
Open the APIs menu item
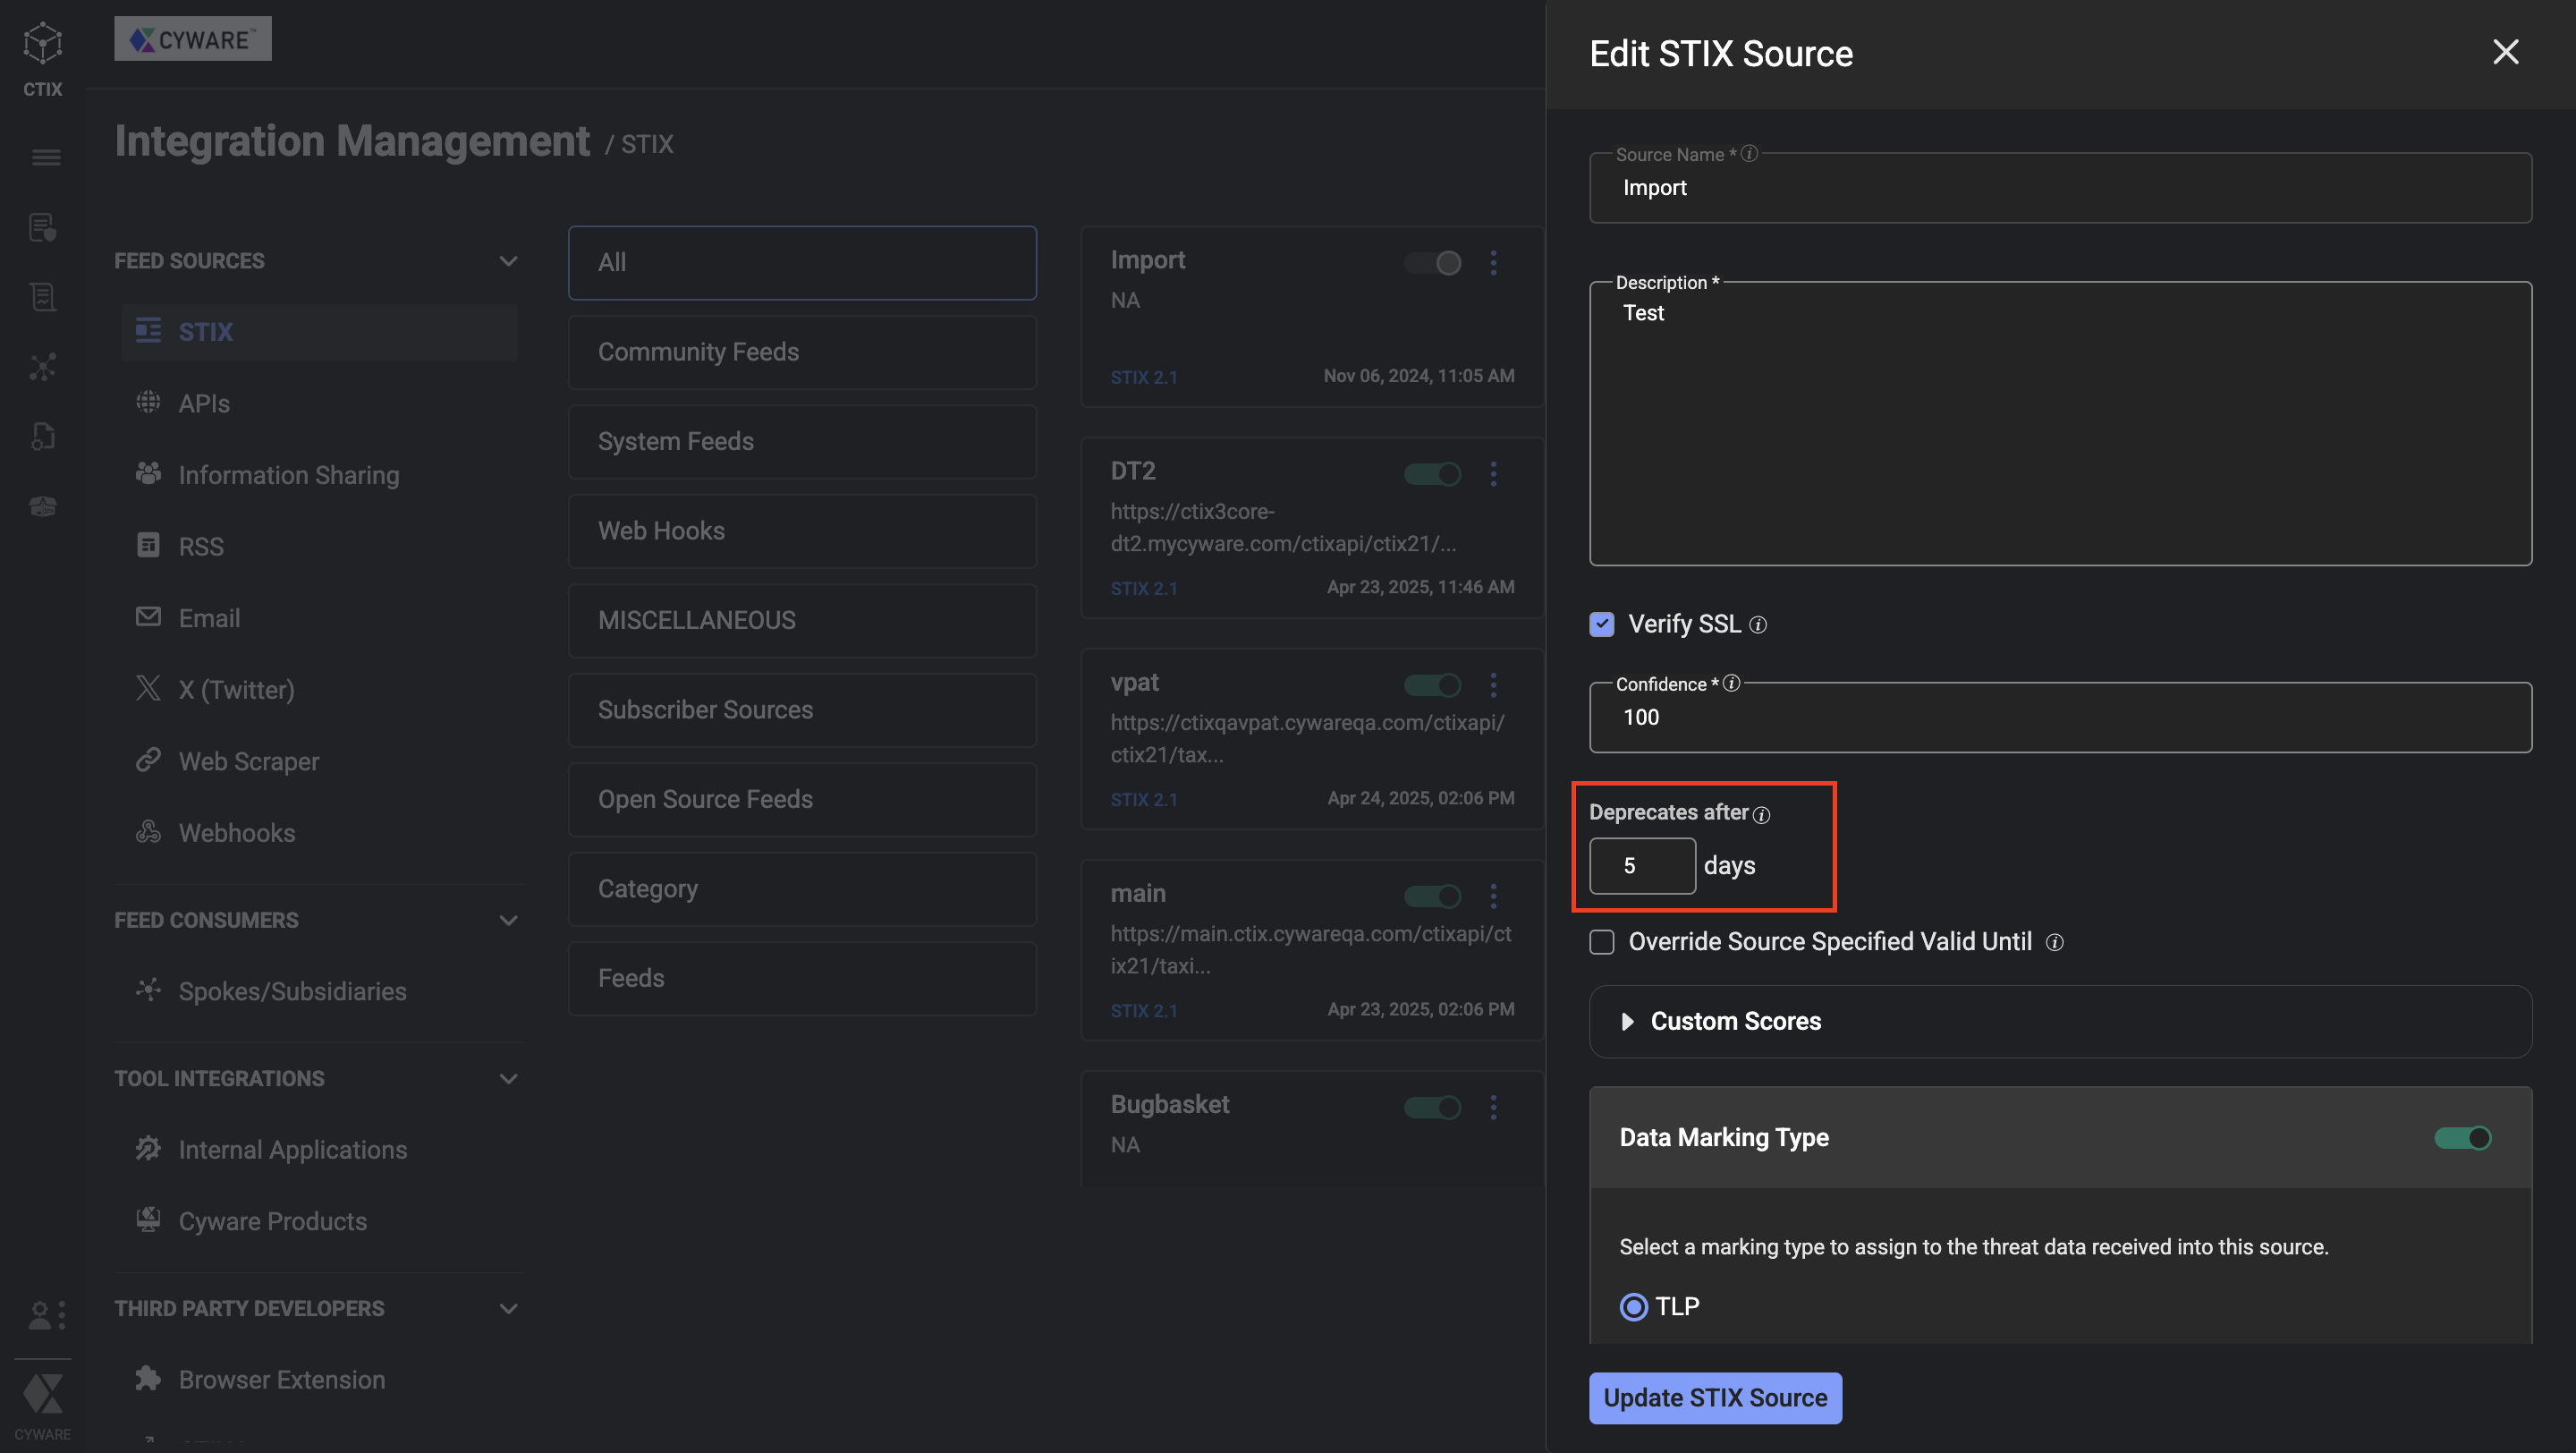[x=204, y=403]
